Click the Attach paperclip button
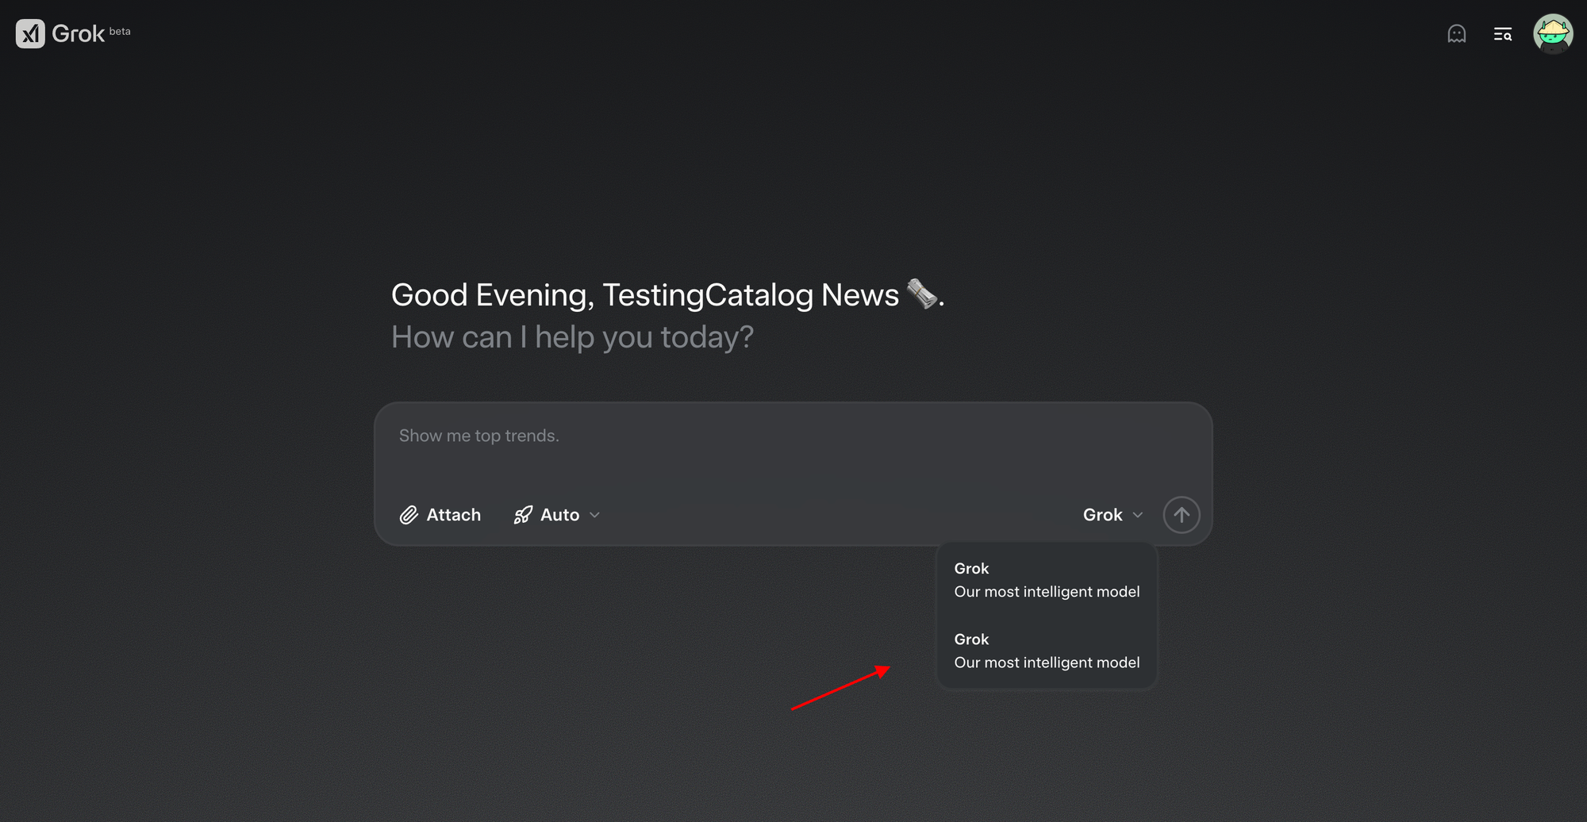This screenshot has height=822, width=1587. (x=440, y=515)
